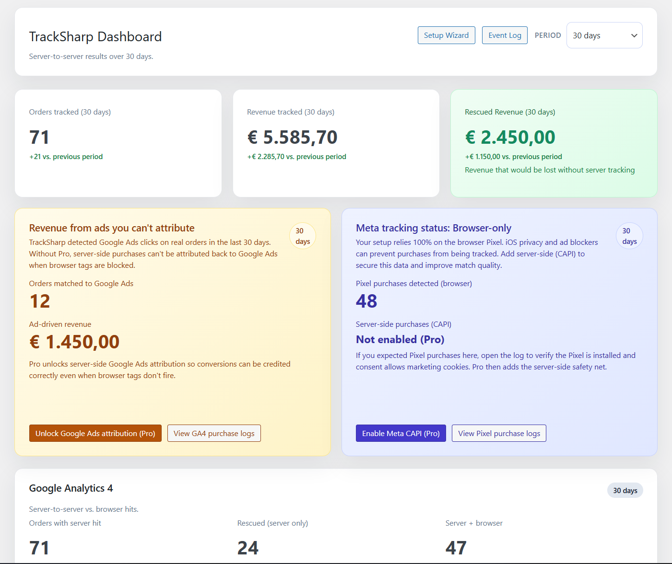This screenshot has height=564, width=672.
Task: Click the Server-side purchases (CAPI) label
Action: 403,324
